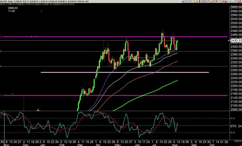Click the 2600.00 price axis label
242x146 pixels.
click(x=236, y=7)
